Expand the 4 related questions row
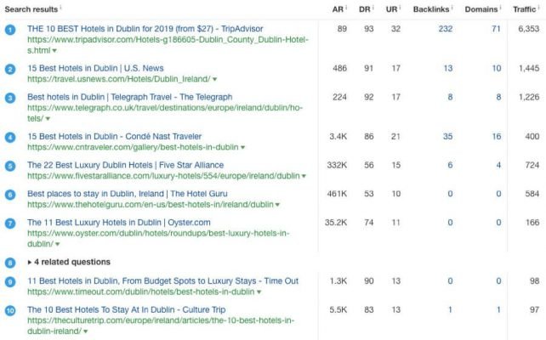 pos(31,263)
